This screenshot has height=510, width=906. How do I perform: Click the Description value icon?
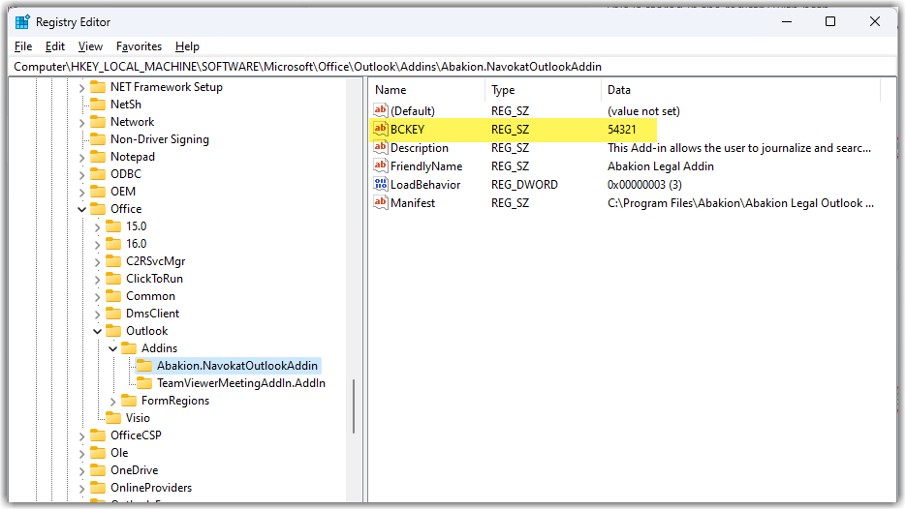pyautogui.click(x=381, y=148)
